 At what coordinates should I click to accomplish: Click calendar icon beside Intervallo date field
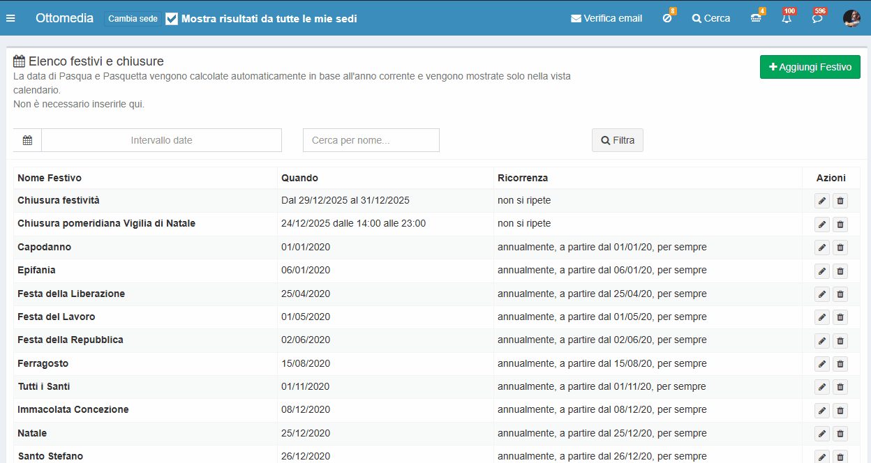[x=27, y=140]
